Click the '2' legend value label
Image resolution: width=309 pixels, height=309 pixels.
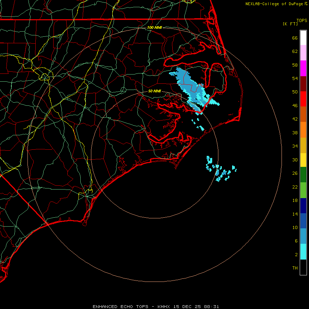point(296,255)
